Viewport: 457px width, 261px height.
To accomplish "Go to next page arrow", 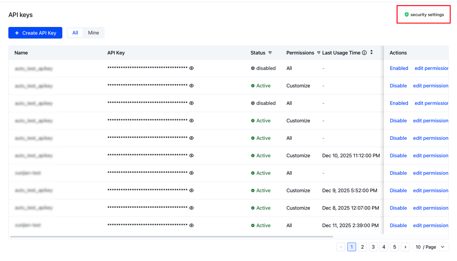I will 405,247.
